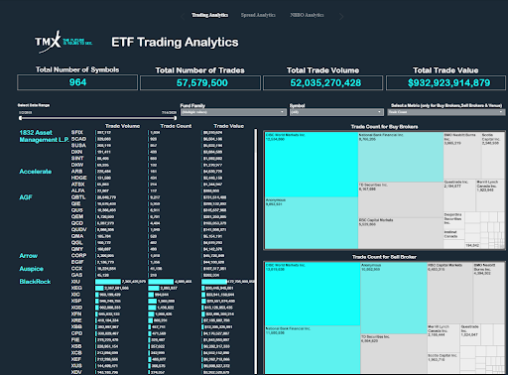Select the CPD symbol row label
508x375 pixels.
(x=76, y=333)
